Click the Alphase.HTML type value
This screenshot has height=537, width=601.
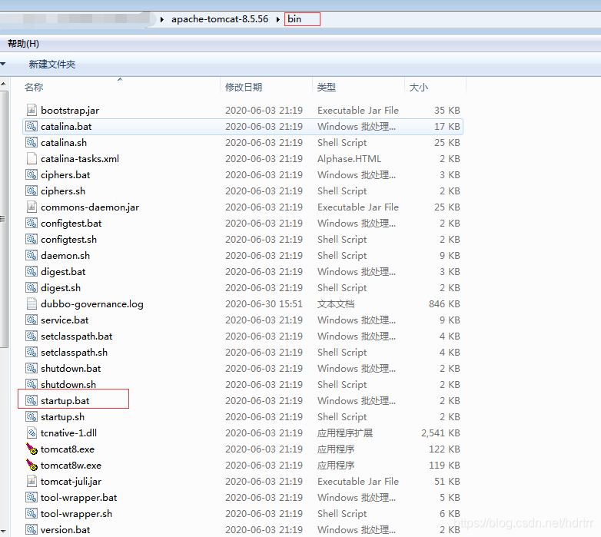pos(349,159)
